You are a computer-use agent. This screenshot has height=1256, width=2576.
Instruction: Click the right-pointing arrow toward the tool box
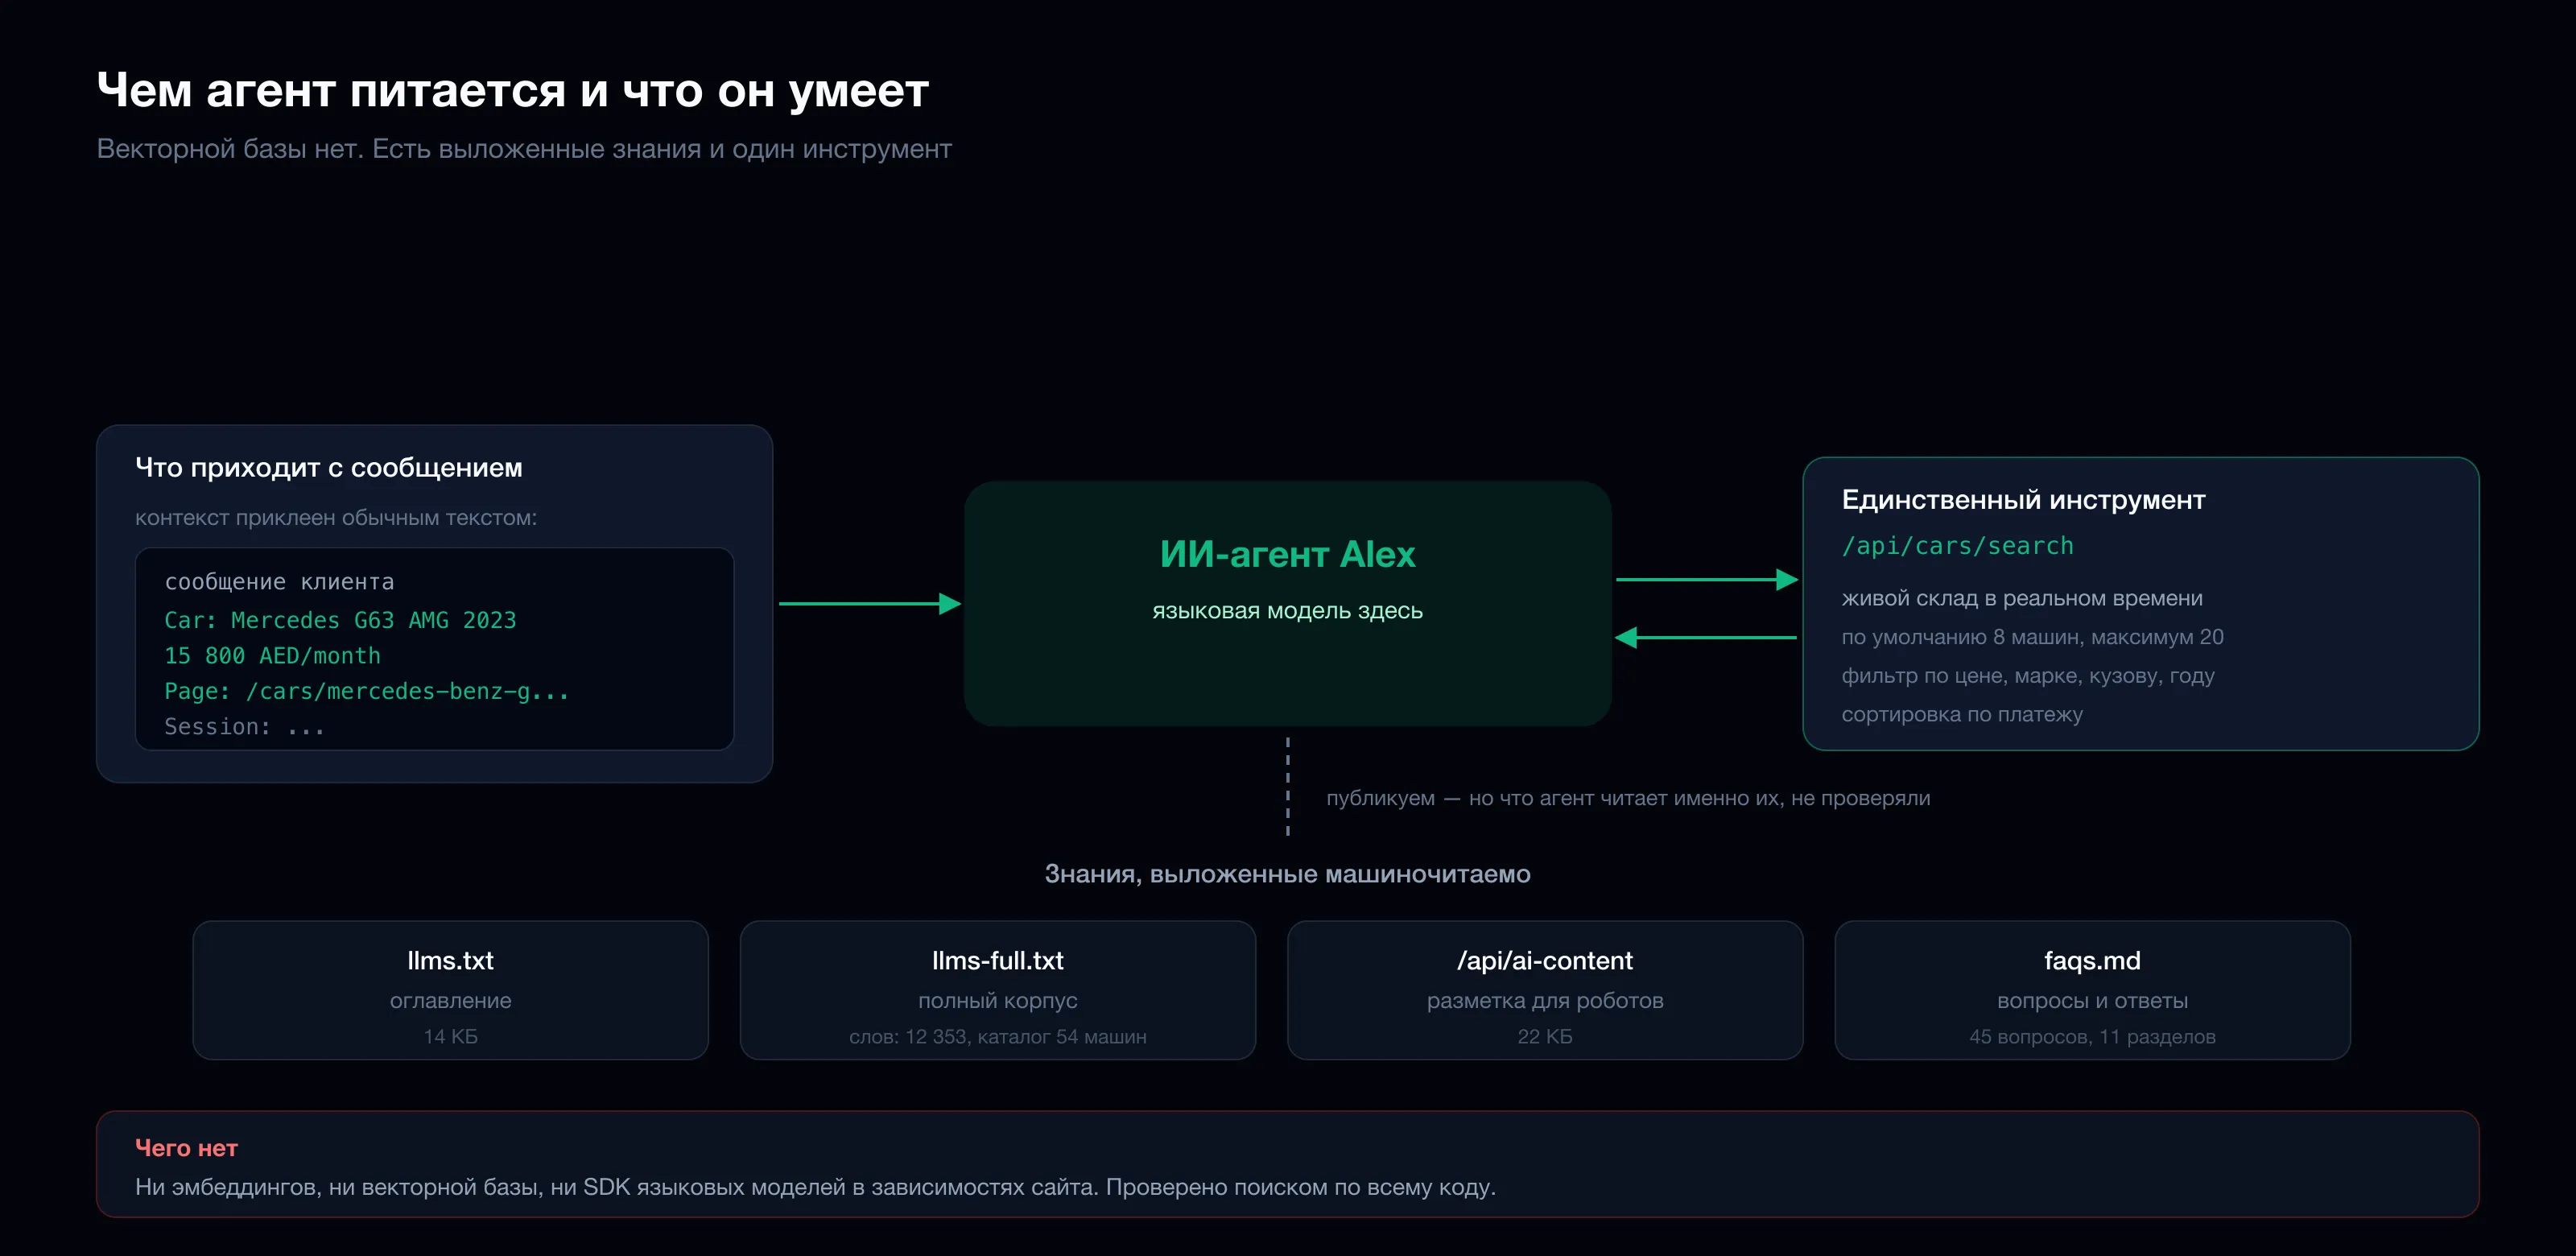tap(1706, 579)
